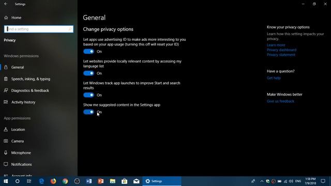Launch Microsoft Edge from the taskbar
Image resolution: width=331 pixels, height=186 pixels.
[x=41, y=181]
